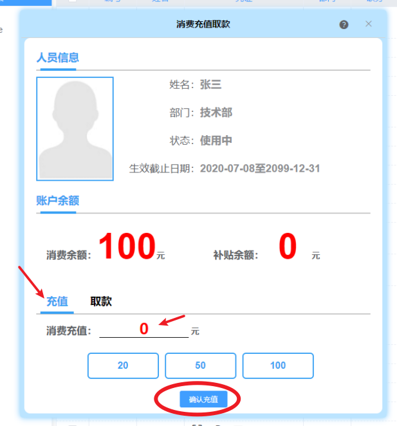Open the help question-mark icon
Screen dimensions: 397x426
(x=344, y=24)
